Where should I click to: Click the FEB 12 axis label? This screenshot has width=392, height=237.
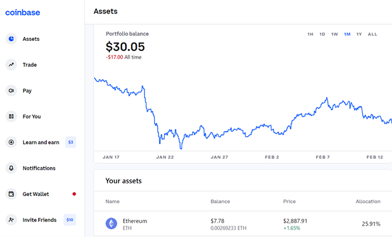[x=375, y=157]
